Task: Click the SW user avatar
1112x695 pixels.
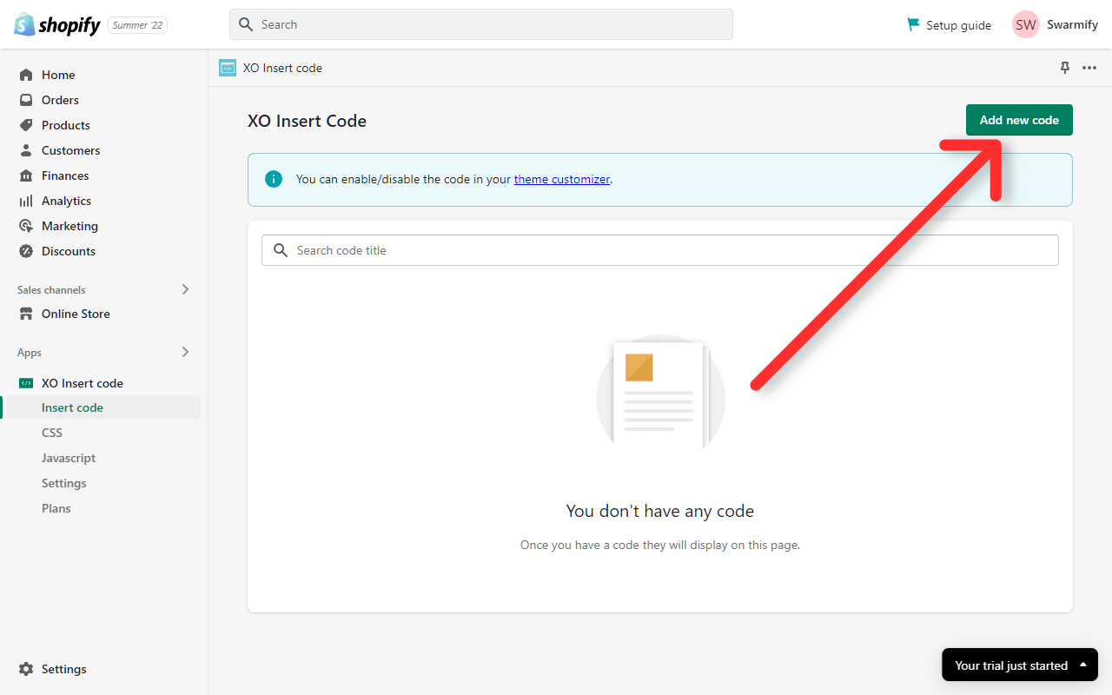Action: coord(1026,24)
